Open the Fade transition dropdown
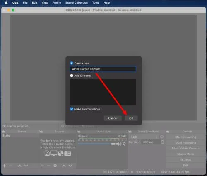Screen dimensions: 207x176 point(144,137)
